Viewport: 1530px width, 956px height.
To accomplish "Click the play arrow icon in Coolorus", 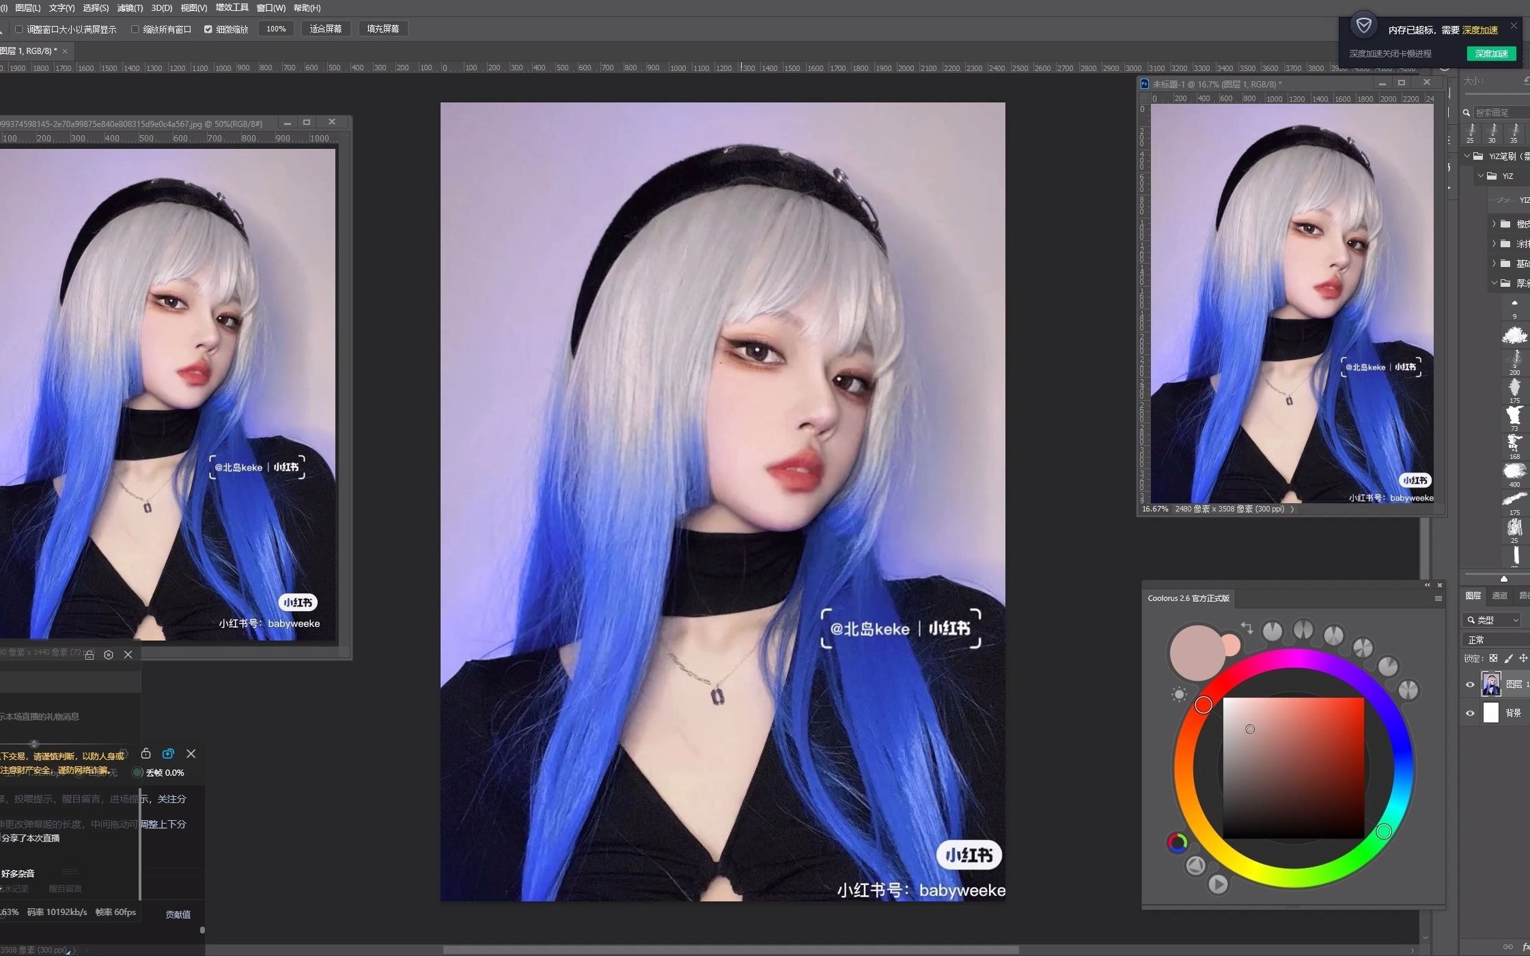I will pos(1218,884).
